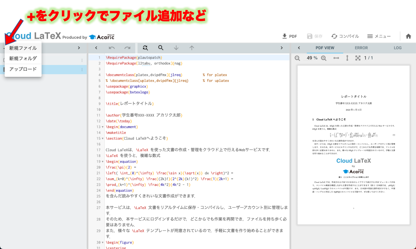Open search with the magnifying glass in editor toolbar
Viewport: 416px width, 249px height.
(x=160, y=48)
